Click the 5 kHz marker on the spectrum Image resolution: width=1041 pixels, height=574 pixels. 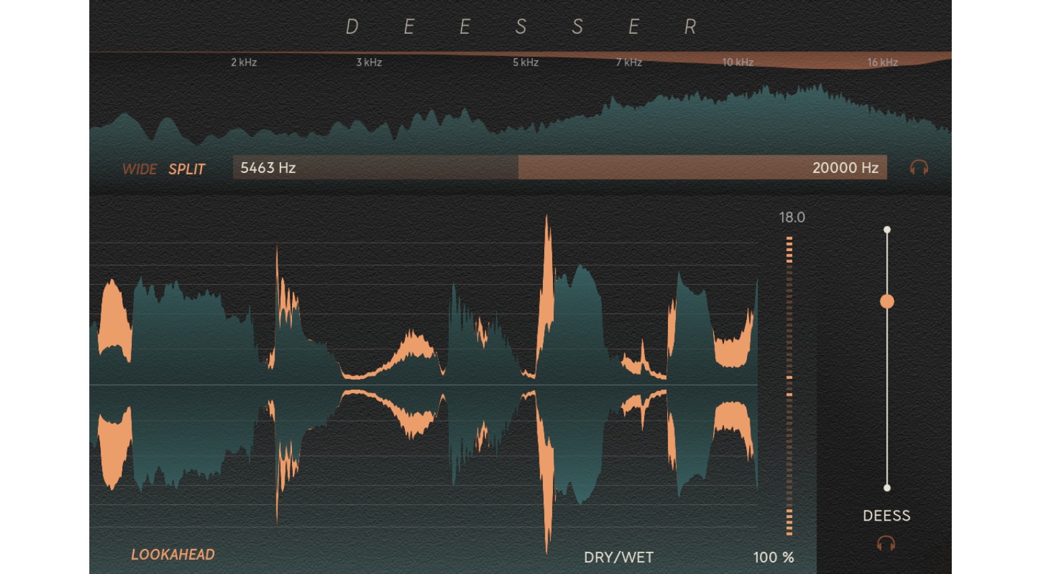coord(525,62)
